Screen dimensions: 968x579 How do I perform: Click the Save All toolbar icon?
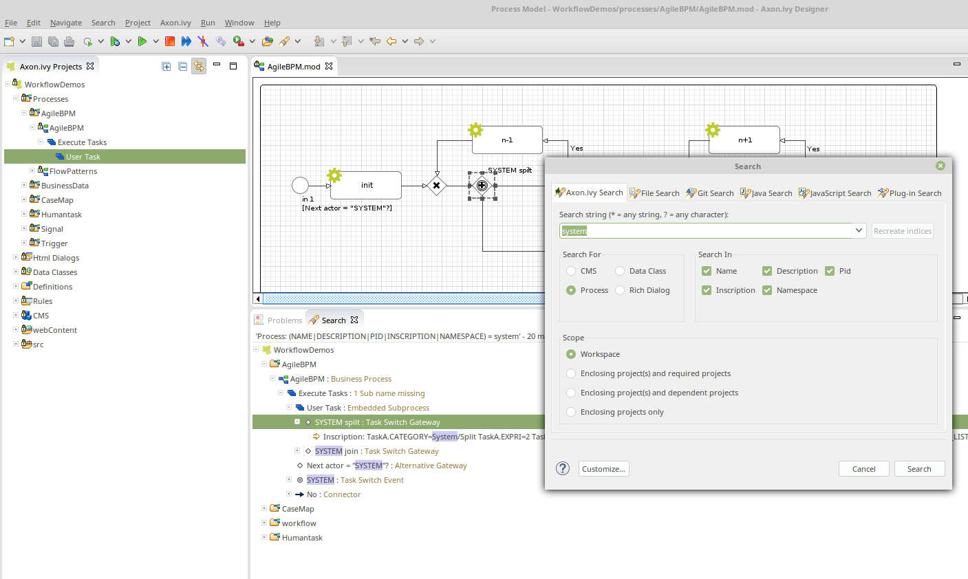coord(53,41)
